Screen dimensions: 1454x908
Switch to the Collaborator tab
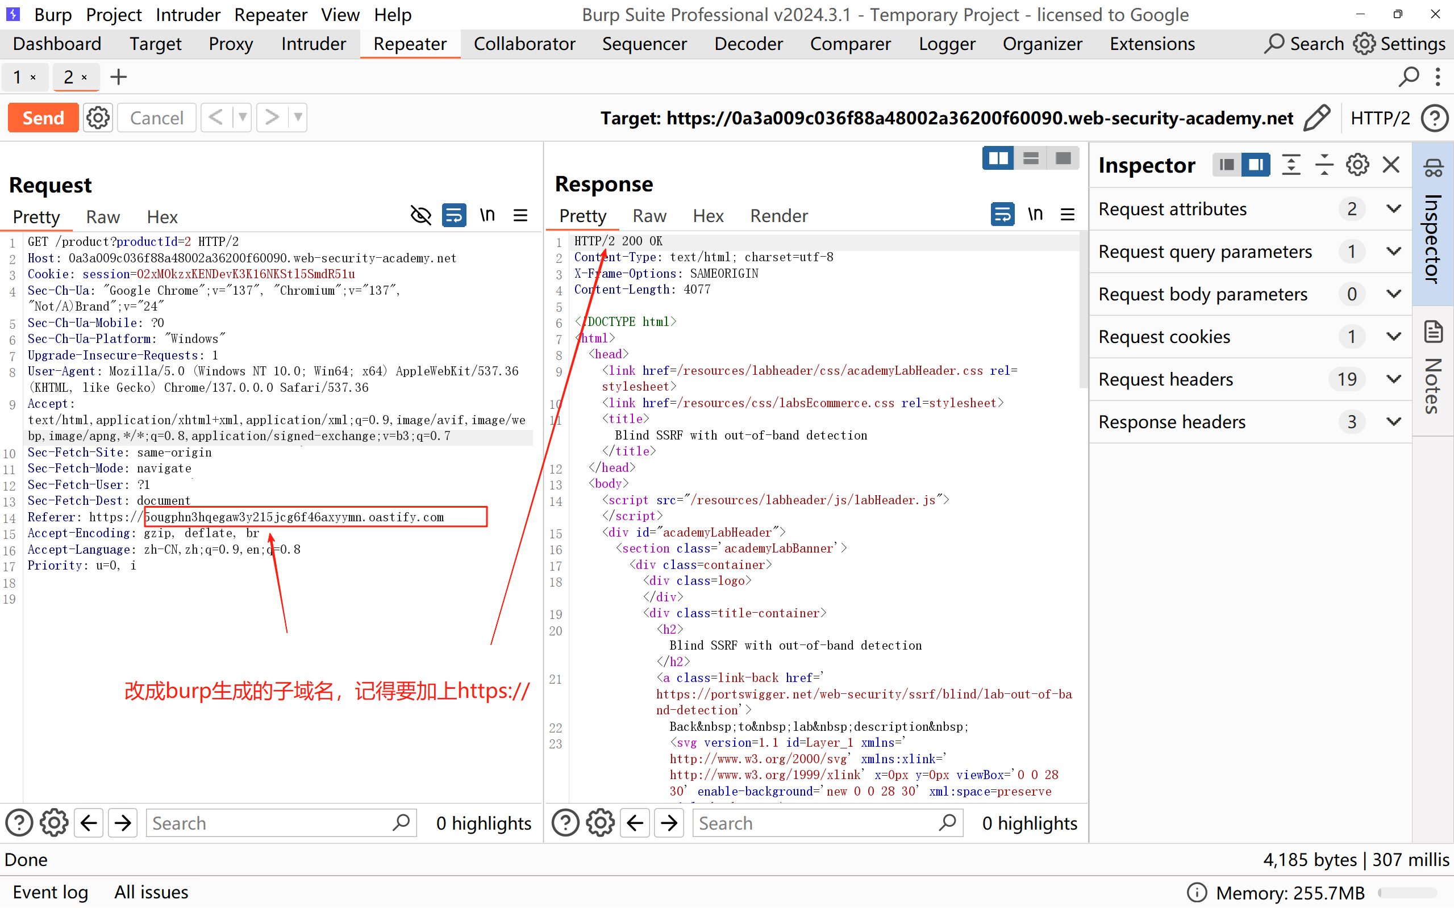[x=524, y=44]
